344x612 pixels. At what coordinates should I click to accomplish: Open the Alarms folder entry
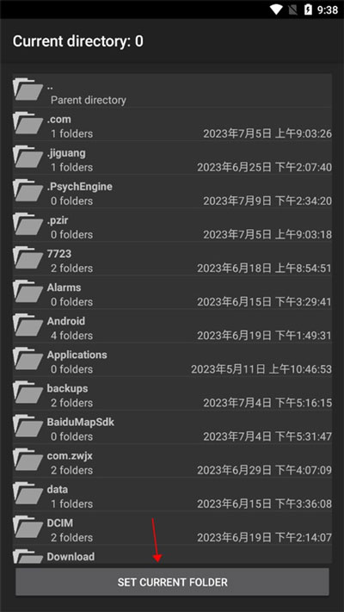coord(172,294)
